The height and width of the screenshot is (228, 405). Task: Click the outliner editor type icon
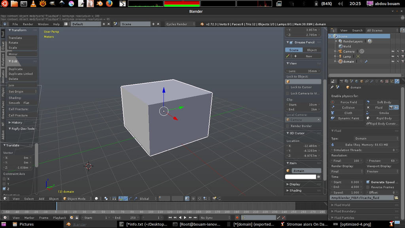pos(333,30)
